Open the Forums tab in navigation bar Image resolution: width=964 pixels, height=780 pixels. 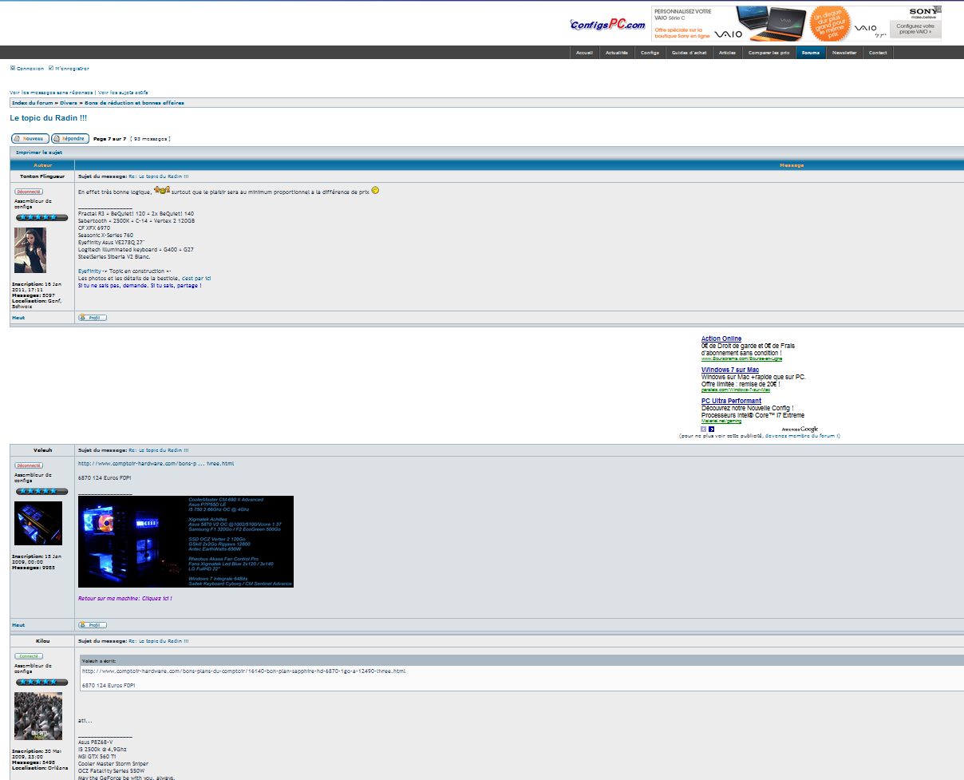(810, 53)
